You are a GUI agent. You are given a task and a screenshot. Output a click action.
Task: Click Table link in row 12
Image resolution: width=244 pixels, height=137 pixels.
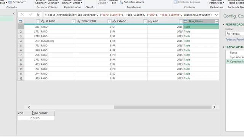coord(187,78)
